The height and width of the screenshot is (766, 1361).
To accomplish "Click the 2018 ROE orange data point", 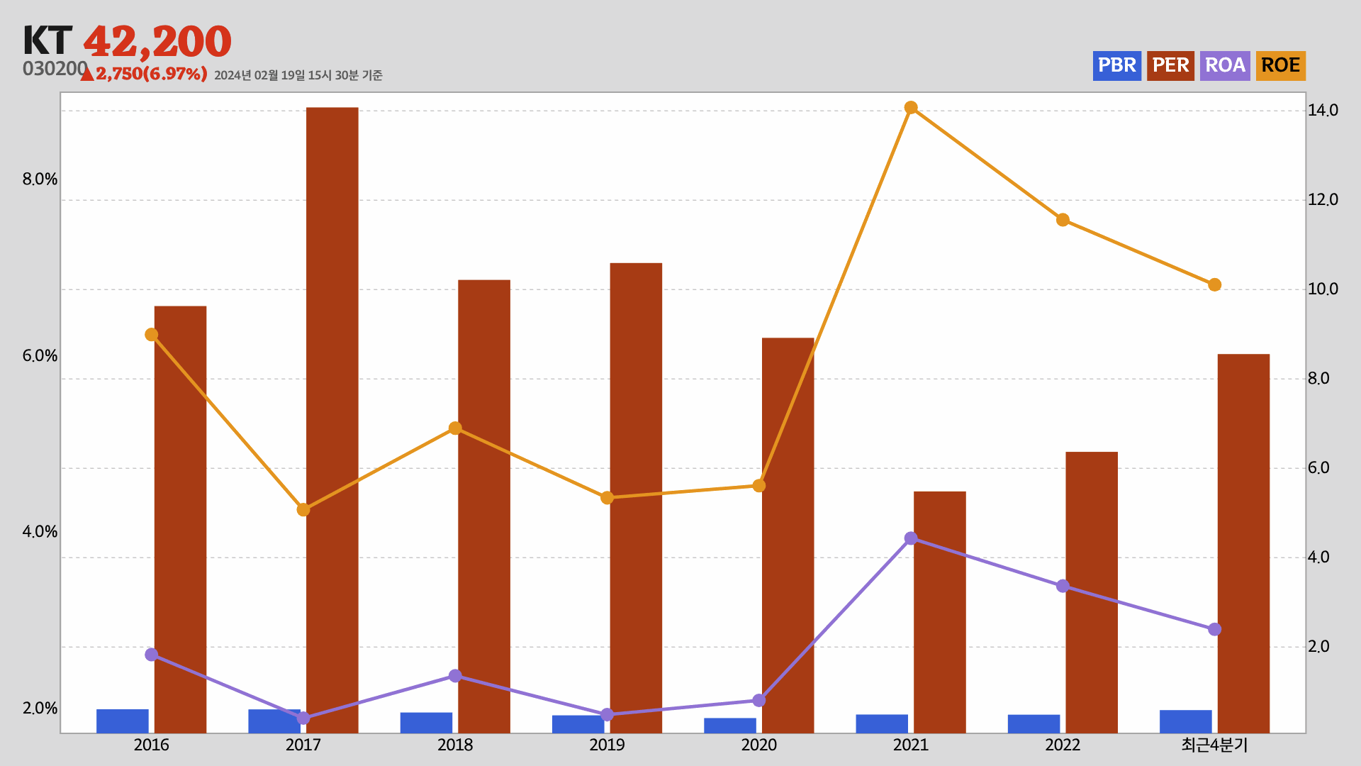I will pos(455,428).
